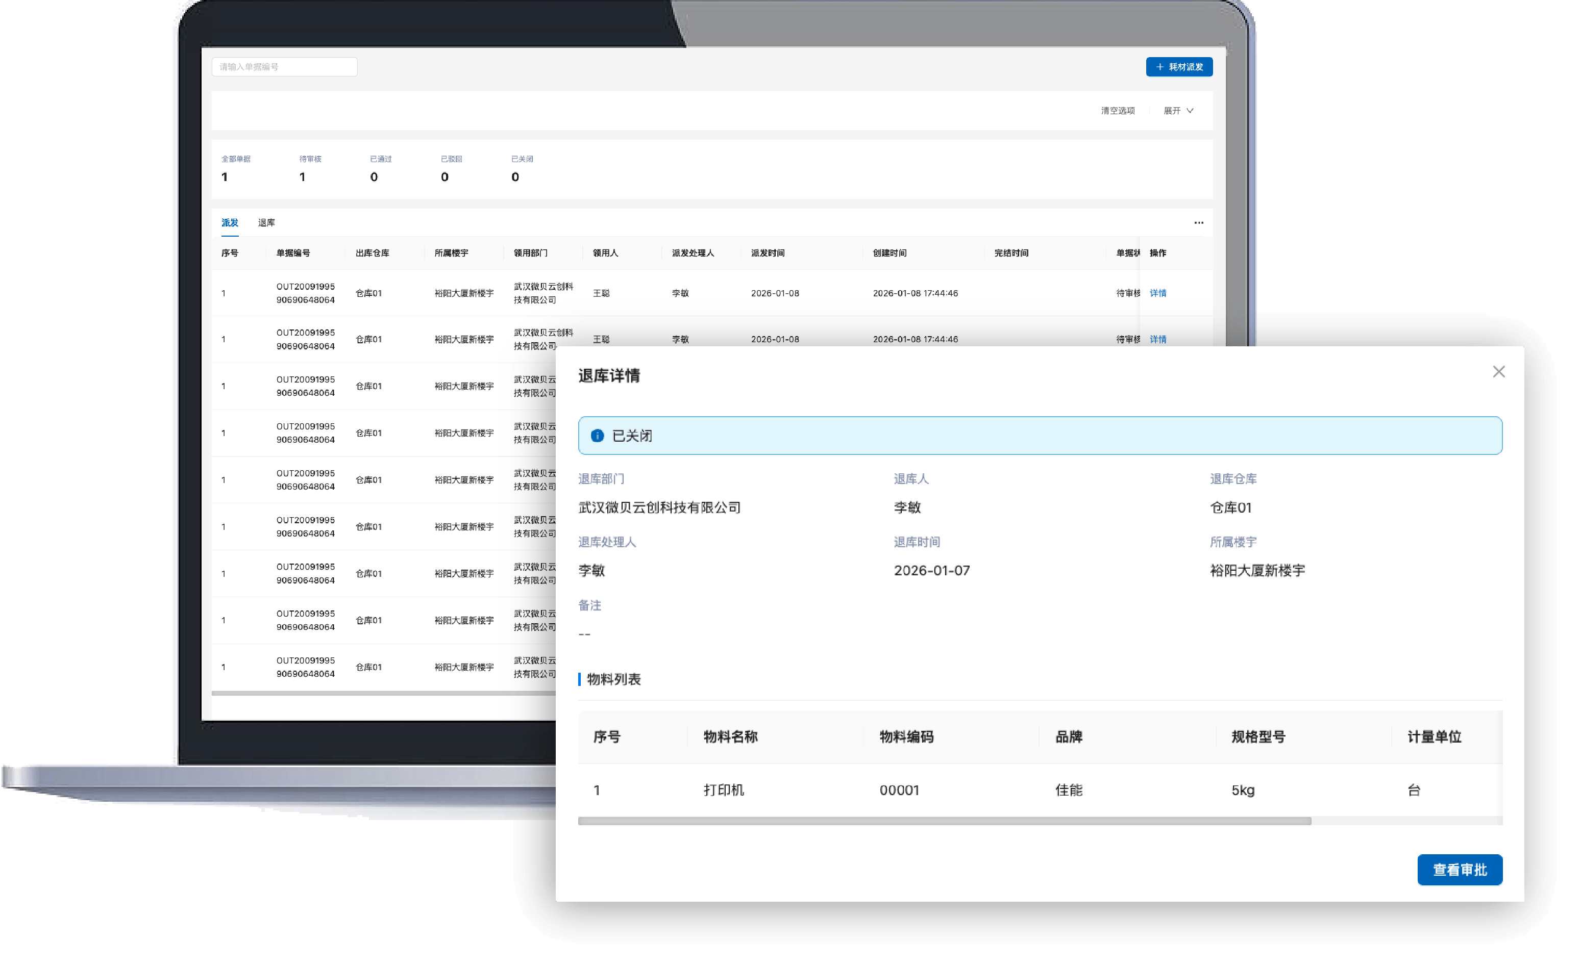The width and height of the screenshot is (1581, 968).
Task: Click the 台 unit cell in the material row
Action: coord(1414,791)
